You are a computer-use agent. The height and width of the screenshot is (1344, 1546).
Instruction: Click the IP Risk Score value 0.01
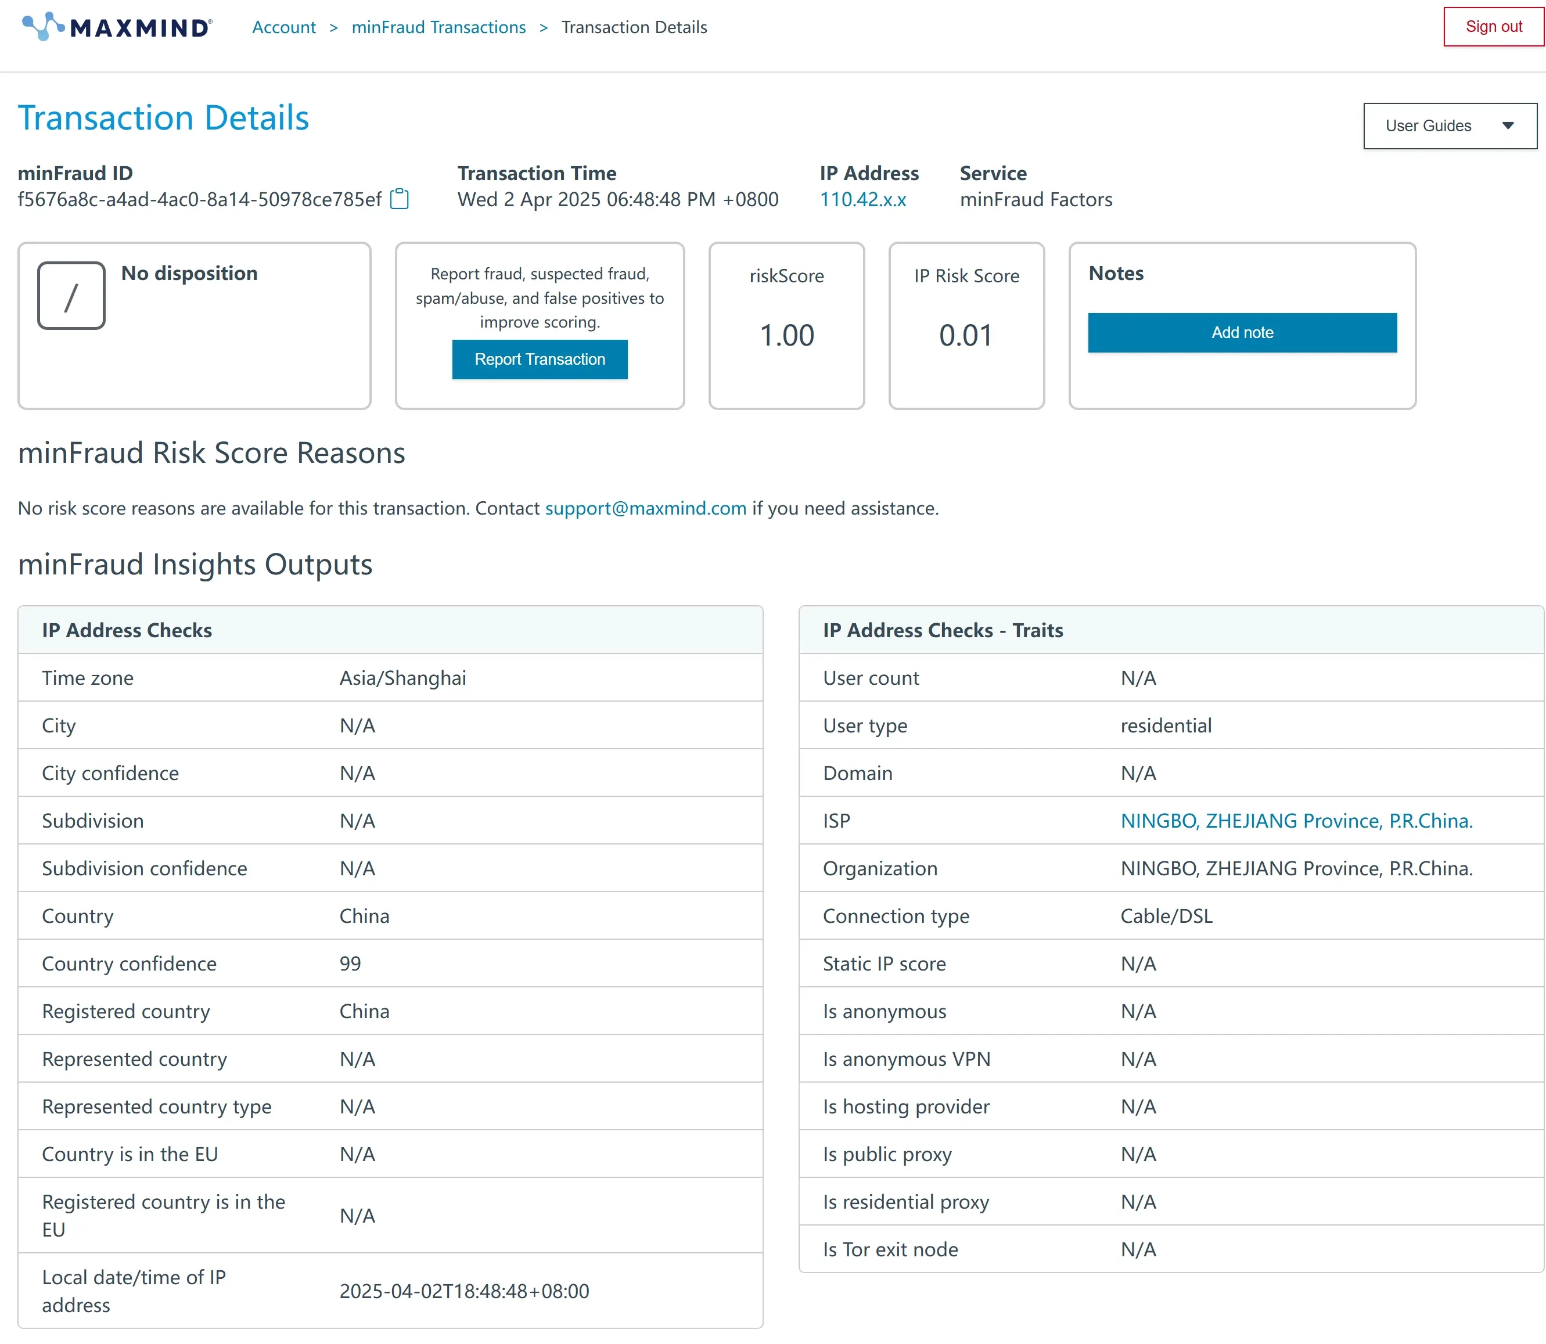[966, 335]
